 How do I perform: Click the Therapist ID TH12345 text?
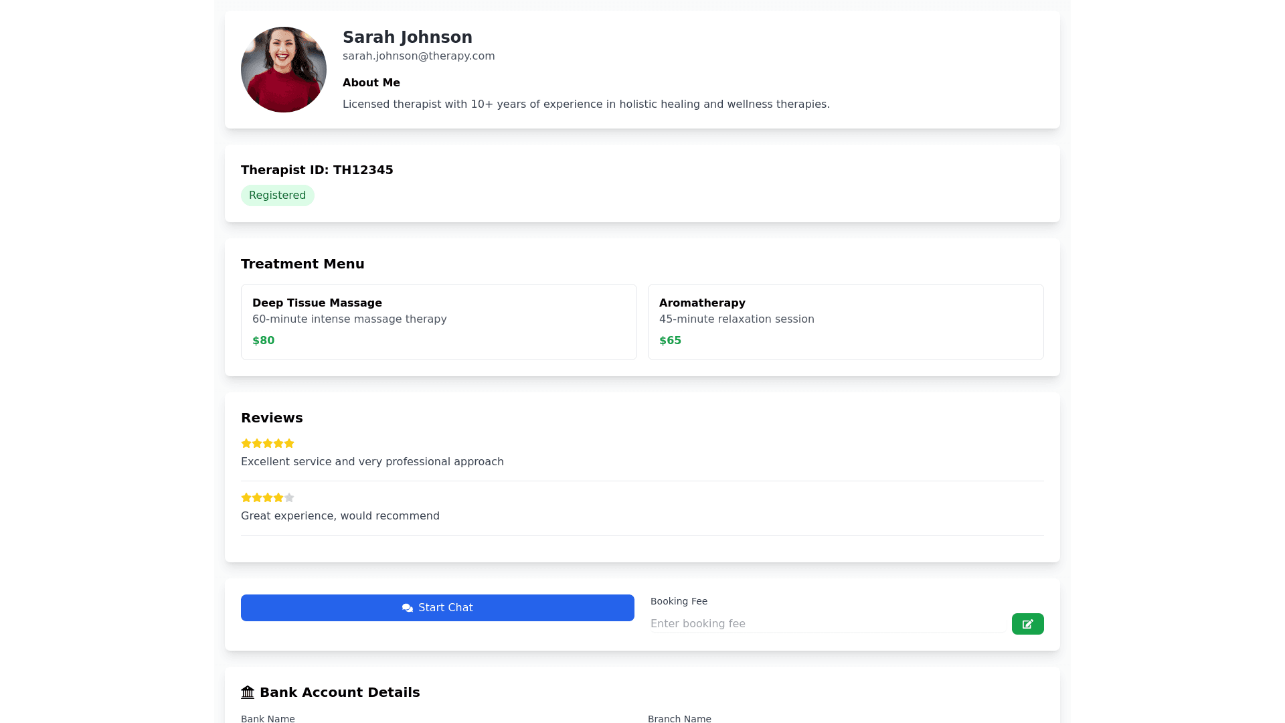(317, 170)
